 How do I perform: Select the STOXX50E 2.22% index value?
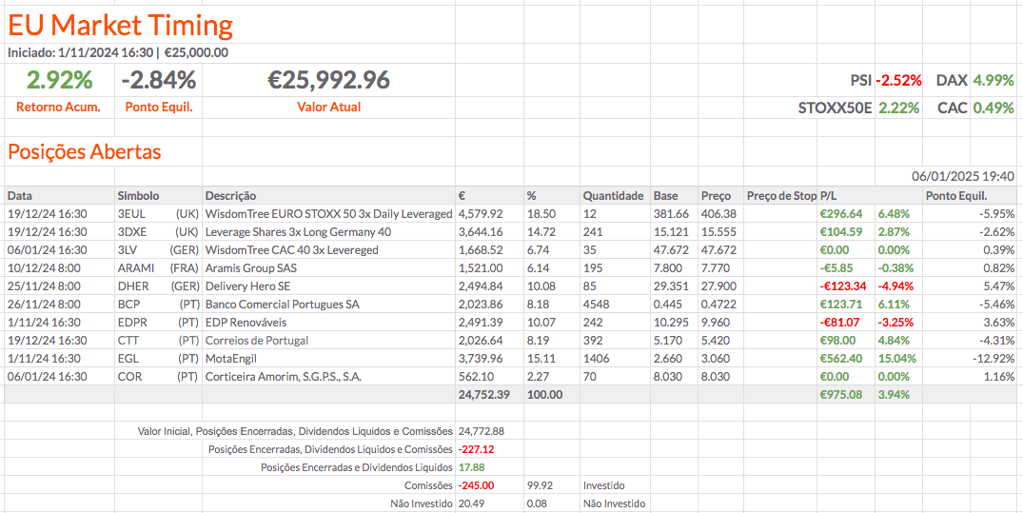coord(898,108)
